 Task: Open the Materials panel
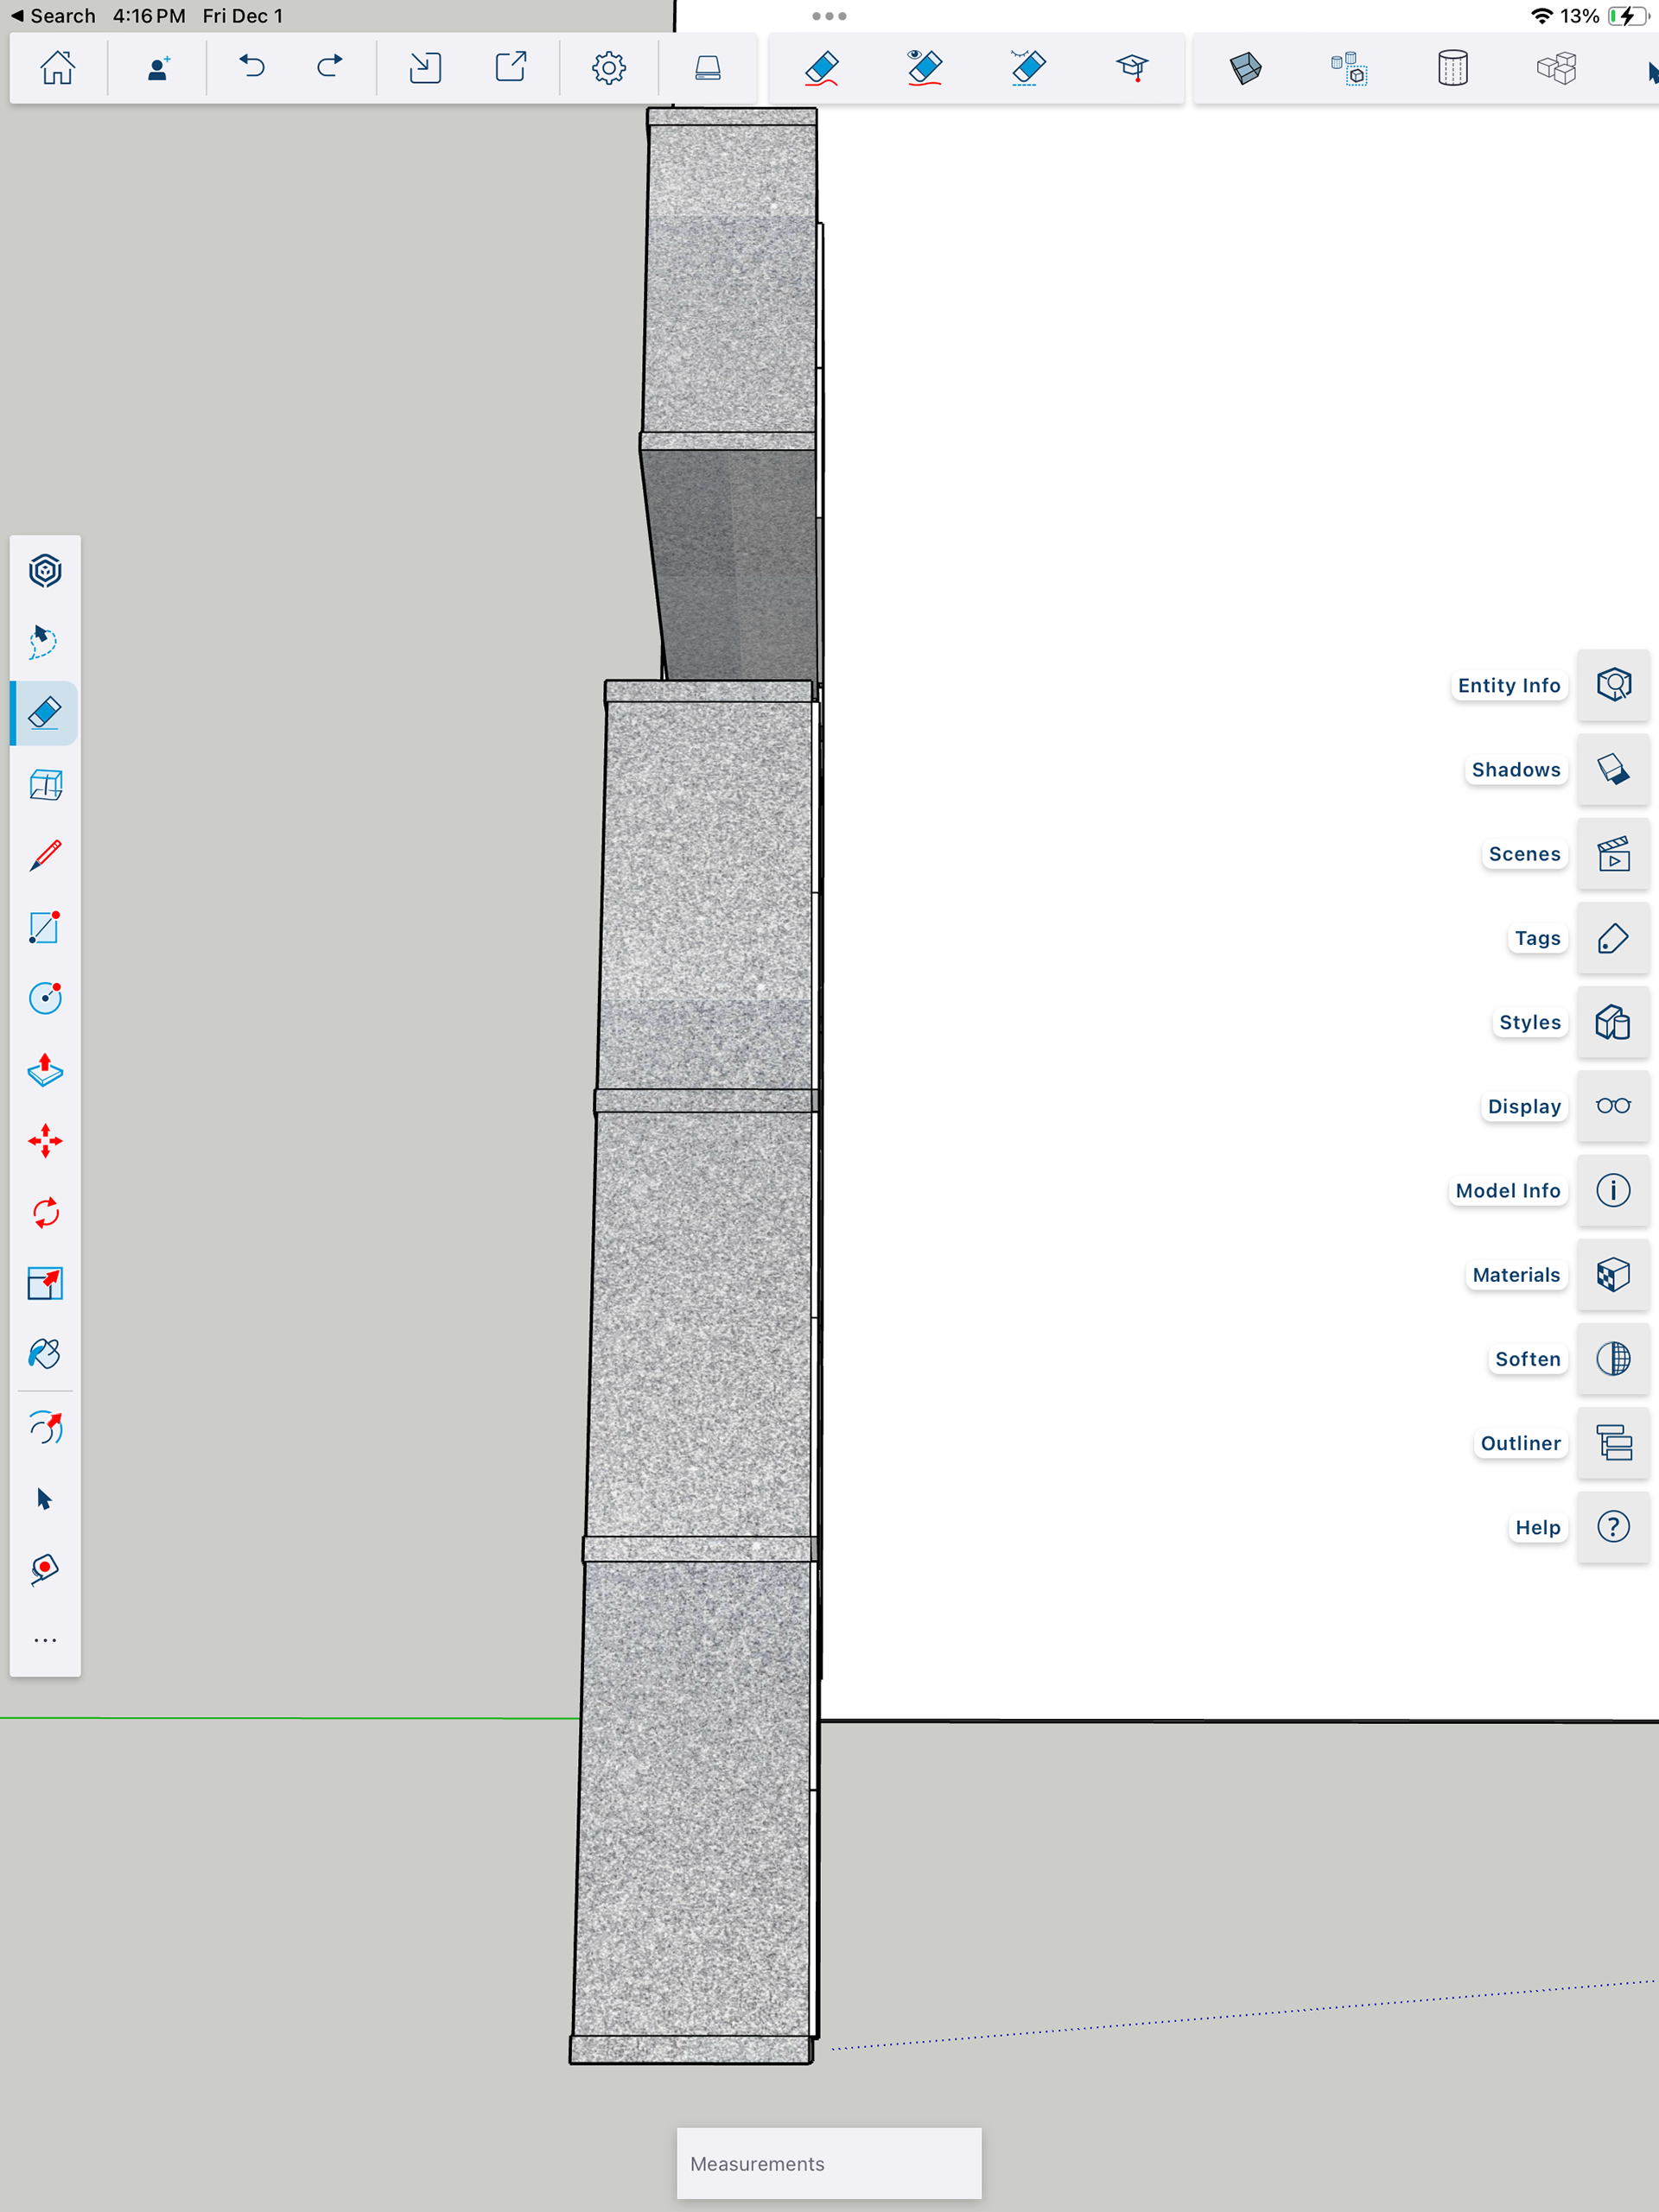(x=1613, y=1275)
